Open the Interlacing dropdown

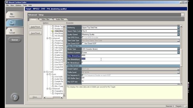pos(179,28)
